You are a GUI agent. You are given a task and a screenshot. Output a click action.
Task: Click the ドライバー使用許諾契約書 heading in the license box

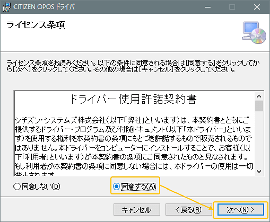[x=133, y=99]
